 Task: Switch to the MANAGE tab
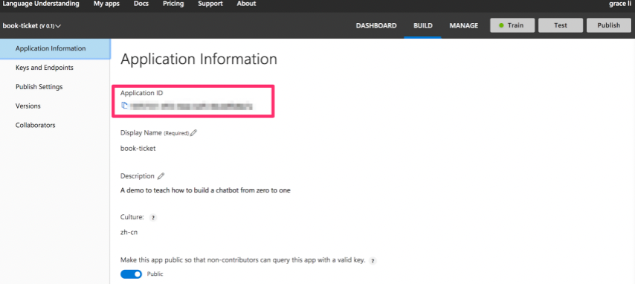(464, 25)
